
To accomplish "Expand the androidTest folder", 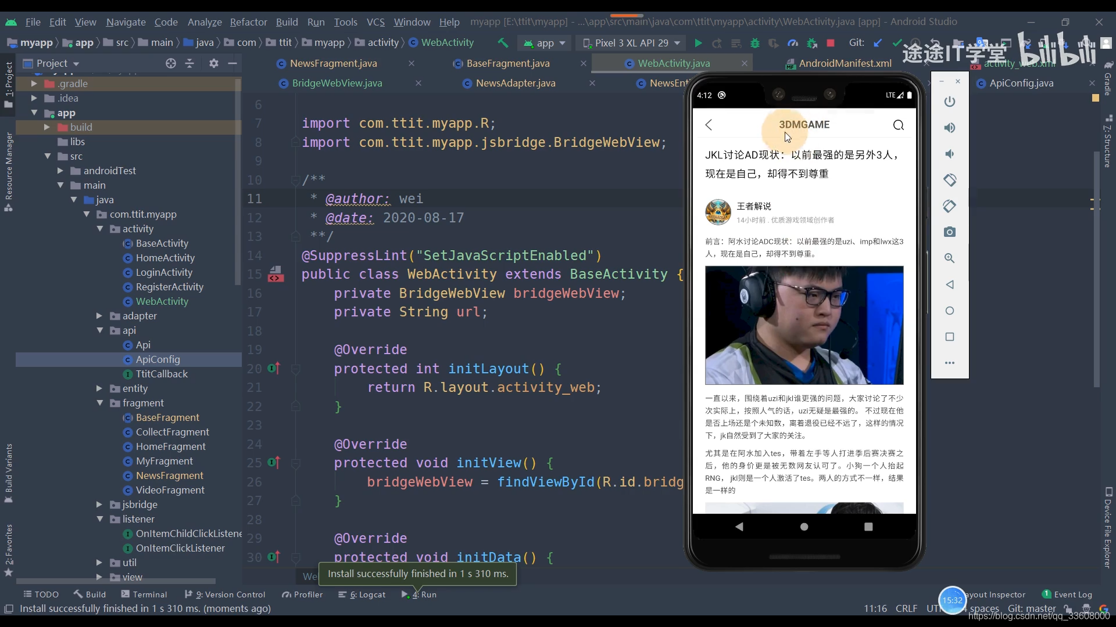I will pyautogui.click(x=60, y=171).
